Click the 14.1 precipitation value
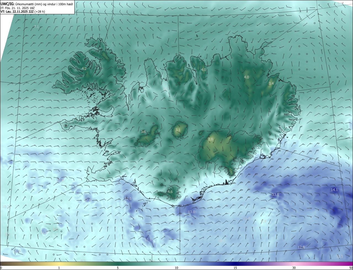 point(334,190)
